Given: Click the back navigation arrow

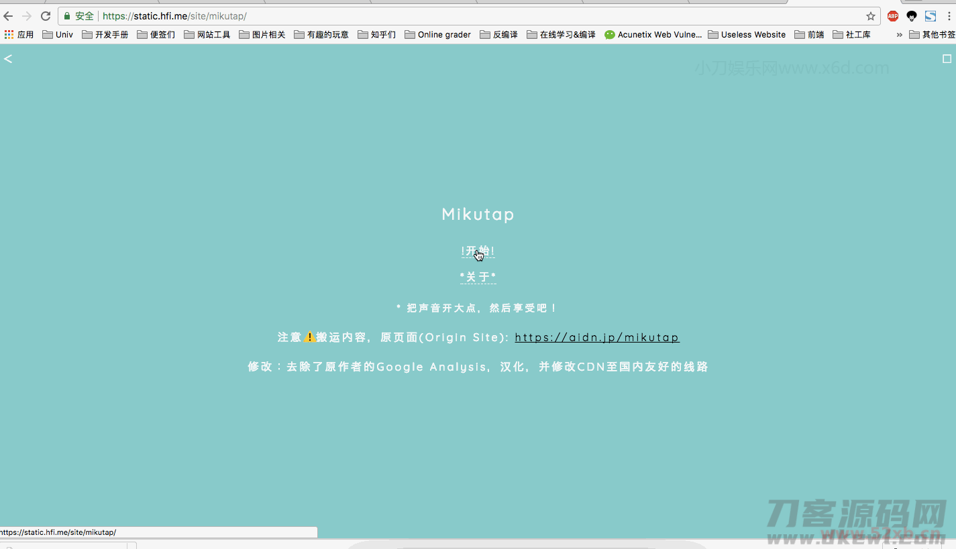Looking at the screenshot, I should point(7,15).
